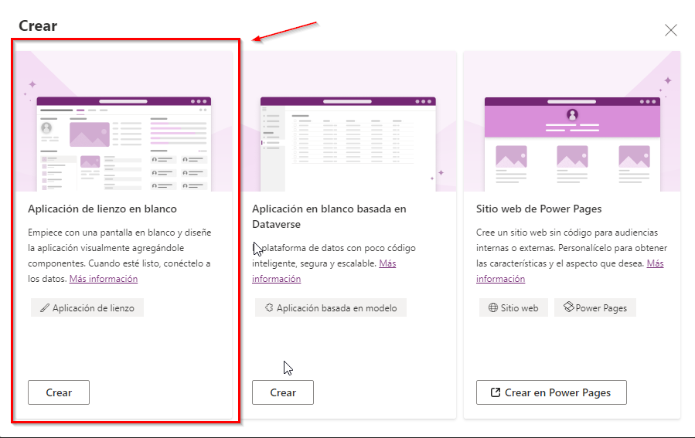Click the title Aplicación de lienzo en blanco

click(x=102, y=209)
